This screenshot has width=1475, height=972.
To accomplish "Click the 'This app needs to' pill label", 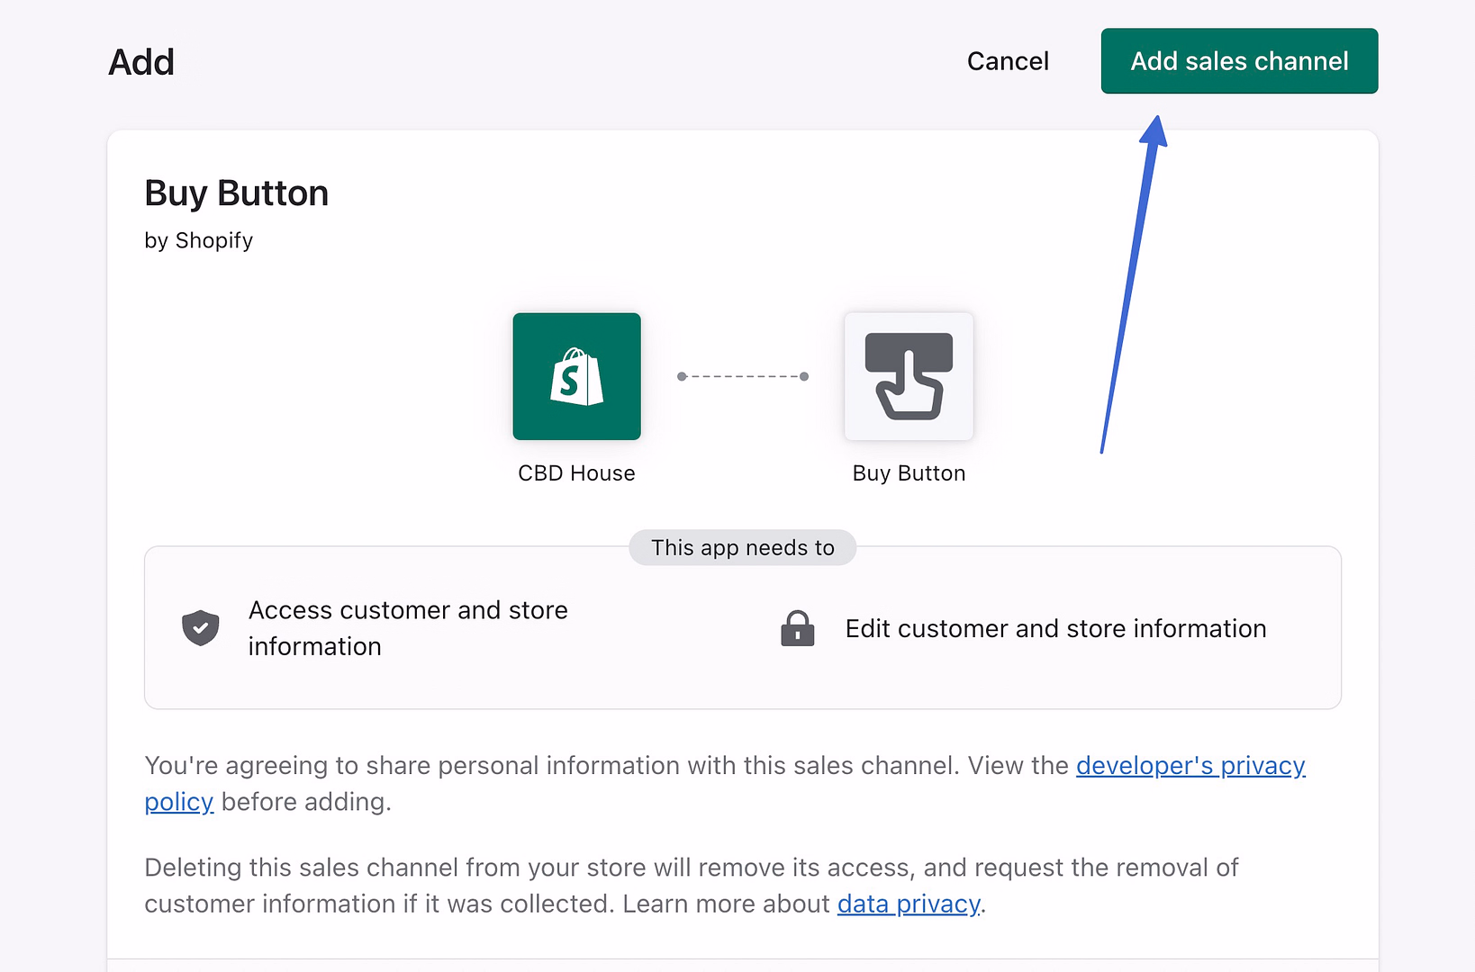I will 742,547.
